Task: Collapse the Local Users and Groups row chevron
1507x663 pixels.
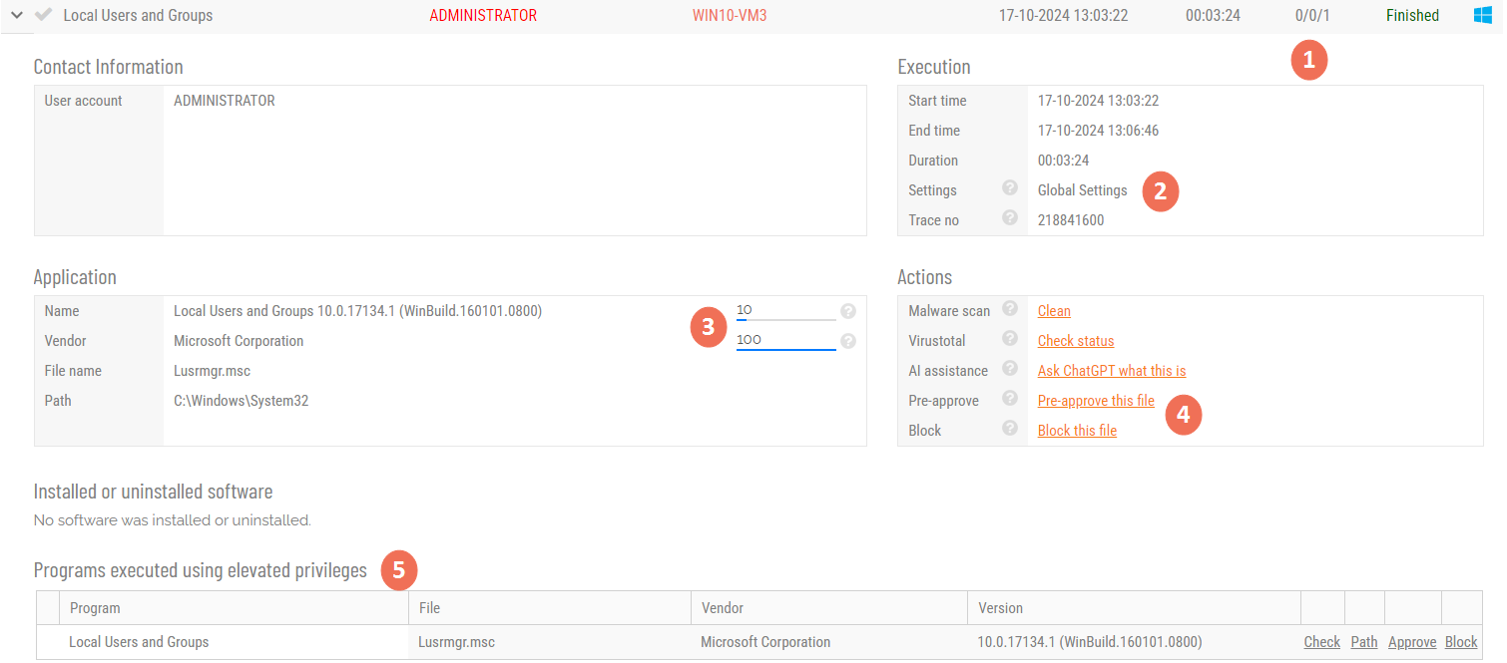Action: click(x=17, y=15)
